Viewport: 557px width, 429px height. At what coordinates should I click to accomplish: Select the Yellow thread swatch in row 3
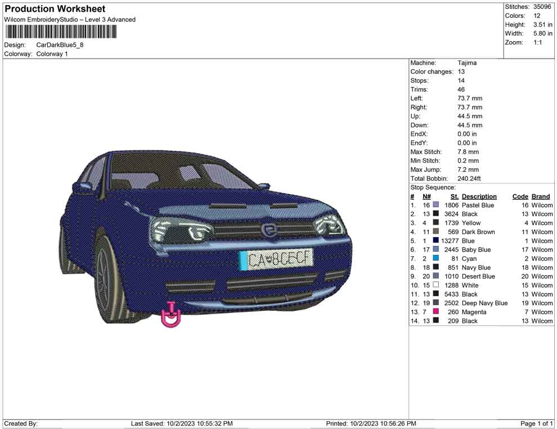point(435,223)
